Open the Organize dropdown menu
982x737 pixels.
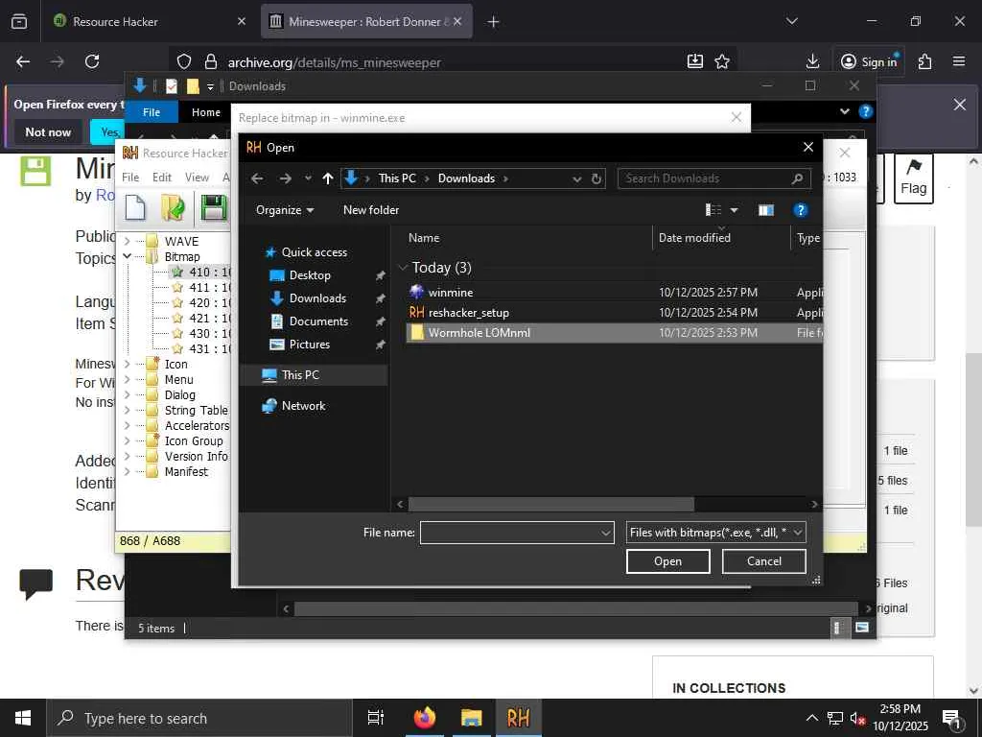pos(285,210)
